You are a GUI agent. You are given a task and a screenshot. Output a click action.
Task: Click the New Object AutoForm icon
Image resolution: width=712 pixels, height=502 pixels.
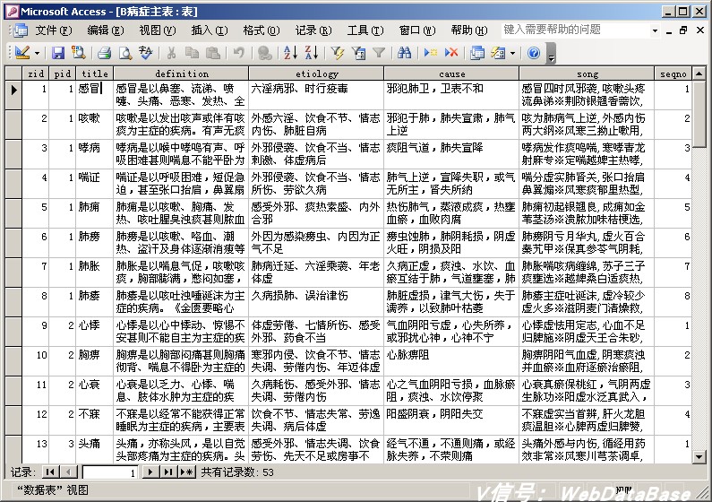[x=498, y=53]
